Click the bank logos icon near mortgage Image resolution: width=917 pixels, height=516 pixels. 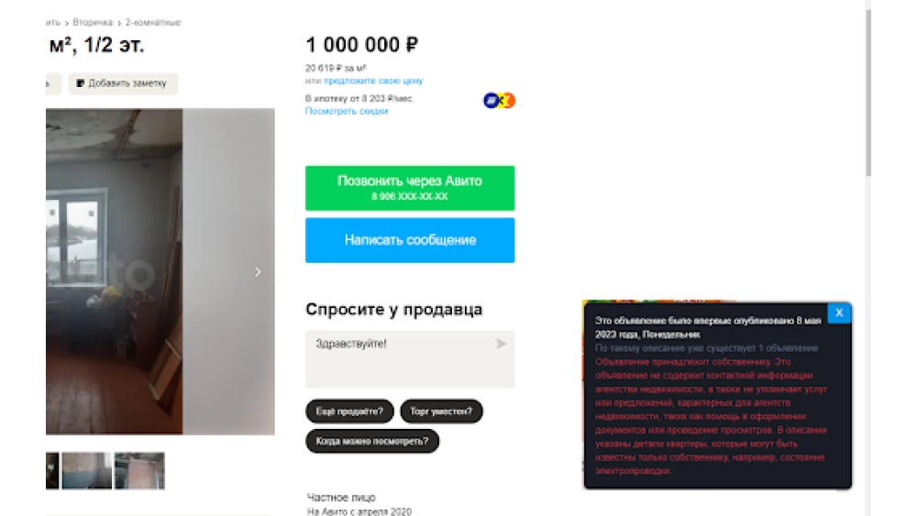499,101
